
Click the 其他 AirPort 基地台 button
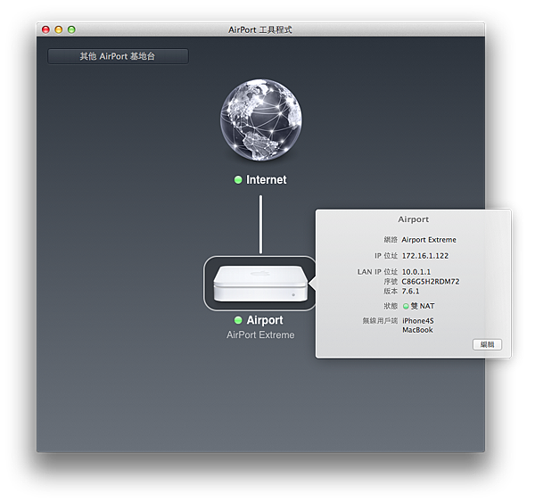click(118, 56)
